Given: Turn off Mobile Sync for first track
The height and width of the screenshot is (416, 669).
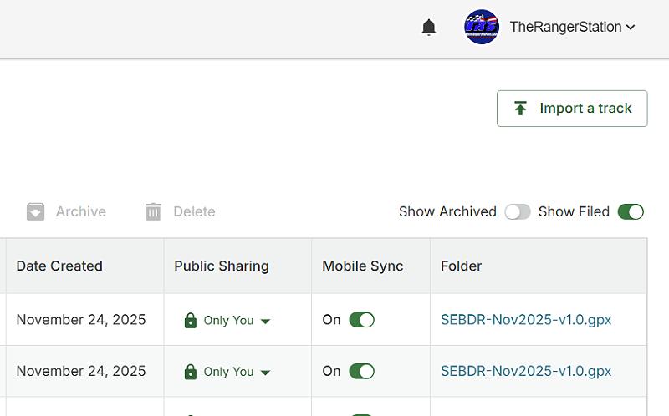Looking at the screenshot, I should click(361, 320).
